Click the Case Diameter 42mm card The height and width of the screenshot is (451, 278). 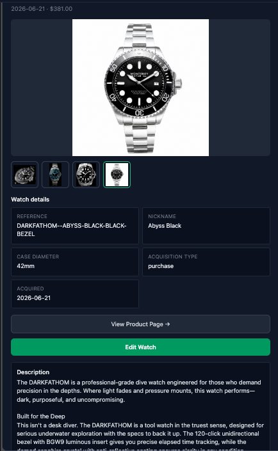(75, 262)
